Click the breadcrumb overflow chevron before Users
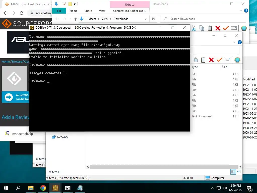This screenshot has width=257, height=193. [x=86, y=19]
